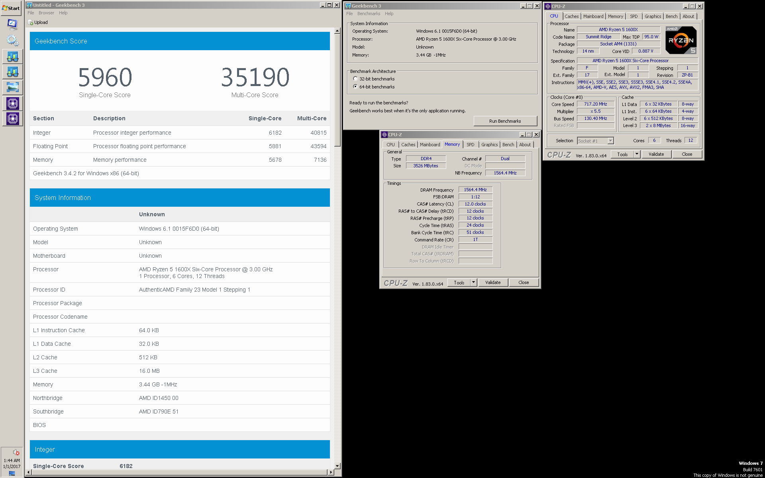This screenshot has width=765, height=478.
Task: Click Tools button in CPU-Z CPU window
Action: pos(622,155)
